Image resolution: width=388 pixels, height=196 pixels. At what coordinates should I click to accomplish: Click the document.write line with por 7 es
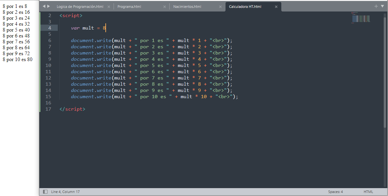[x=152, y=78]
